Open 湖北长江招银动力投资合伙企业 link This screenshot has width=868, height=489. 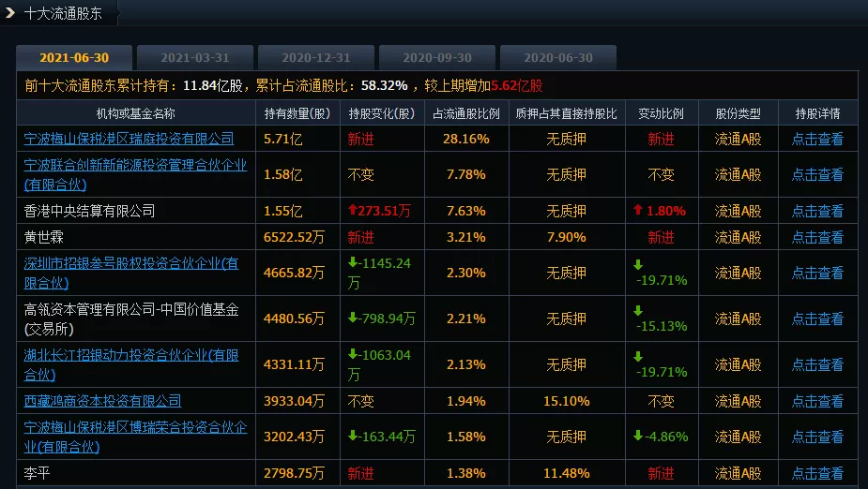(x=131, y=364)
